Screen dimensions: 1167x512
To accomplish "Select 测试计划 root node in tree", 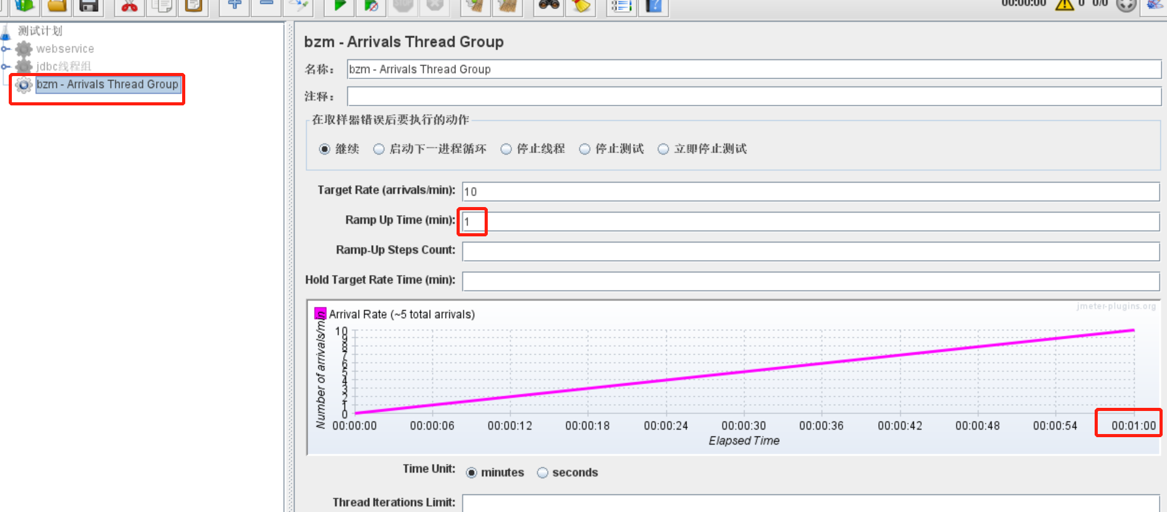I will click(x=40, y=31).
